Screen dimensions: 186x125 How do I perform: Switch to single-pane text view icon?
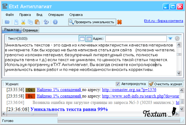coord(82,38)
